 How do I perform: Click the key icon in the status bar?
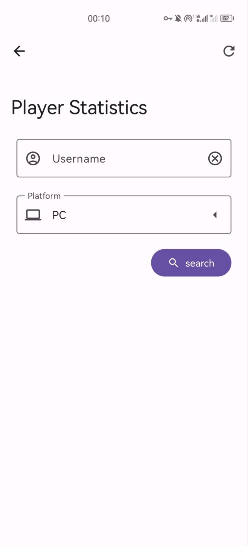coord(168,18)
